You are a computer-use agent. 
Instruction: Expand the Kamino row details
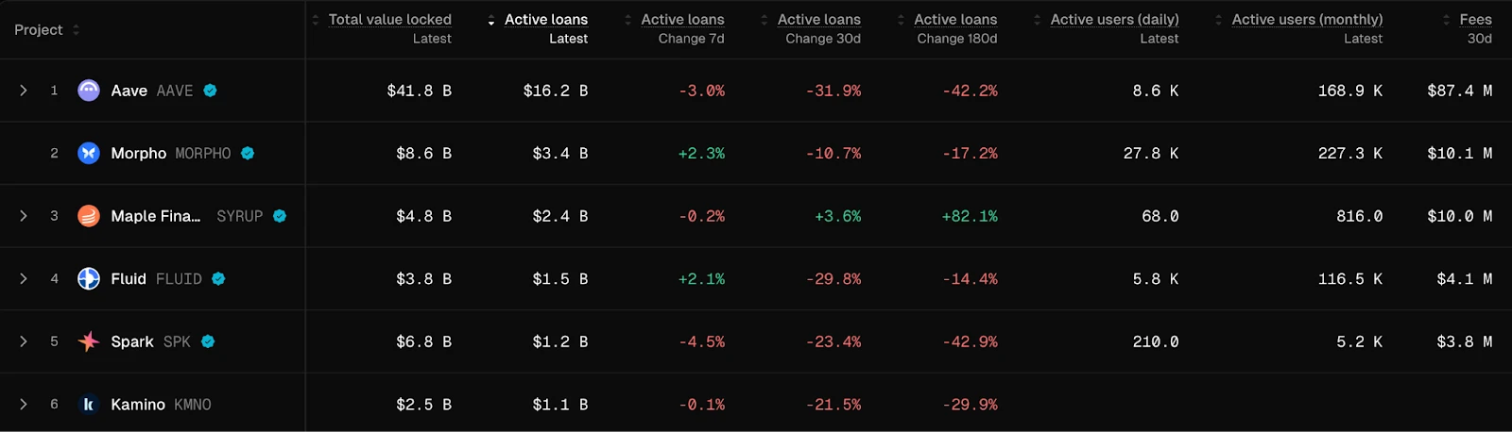[24, 405]
